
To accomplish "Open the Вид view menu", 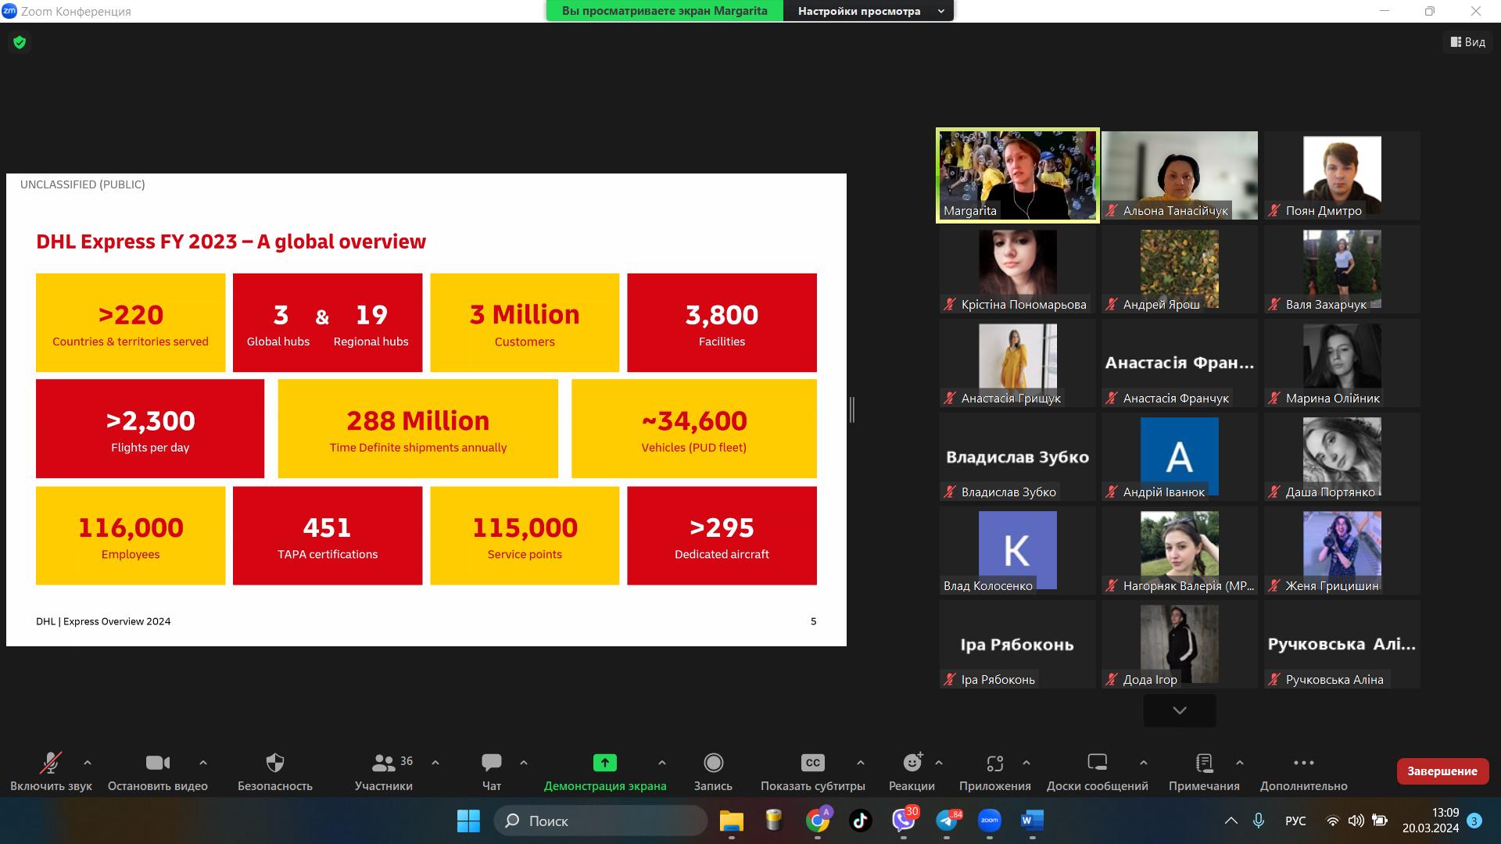I will point(1467,42).
